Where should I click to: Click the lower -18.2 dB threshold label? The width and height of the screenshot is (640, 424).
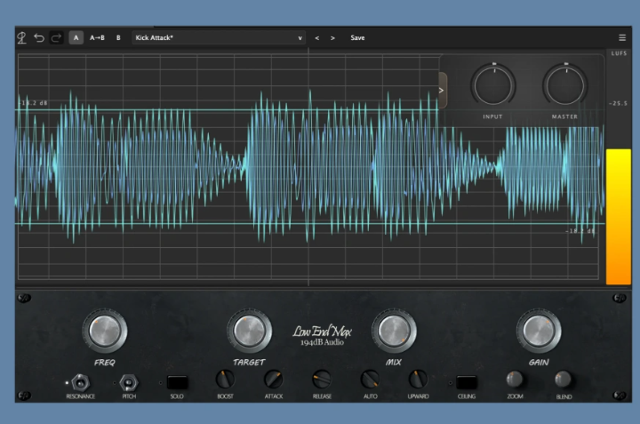click(580, 231)
